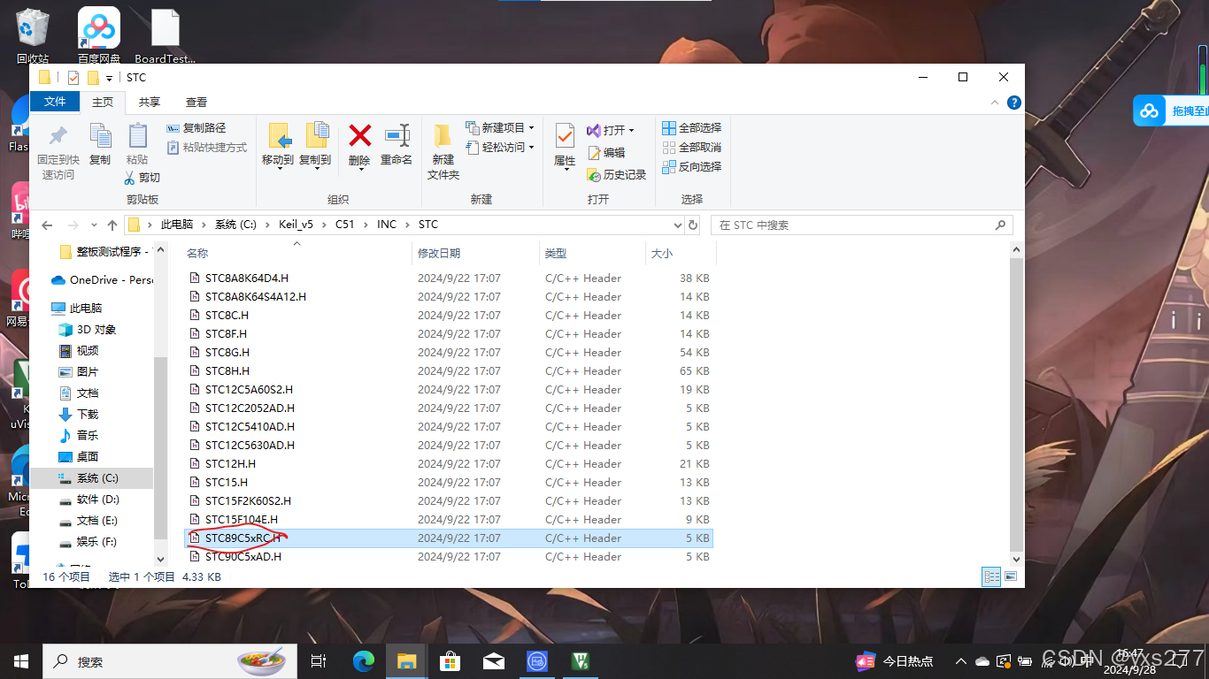Image resolution: width=1209 pixels, height=679 pixels.
Task: Open Music (音乐) in navigation pane
Action: [78, 435]
